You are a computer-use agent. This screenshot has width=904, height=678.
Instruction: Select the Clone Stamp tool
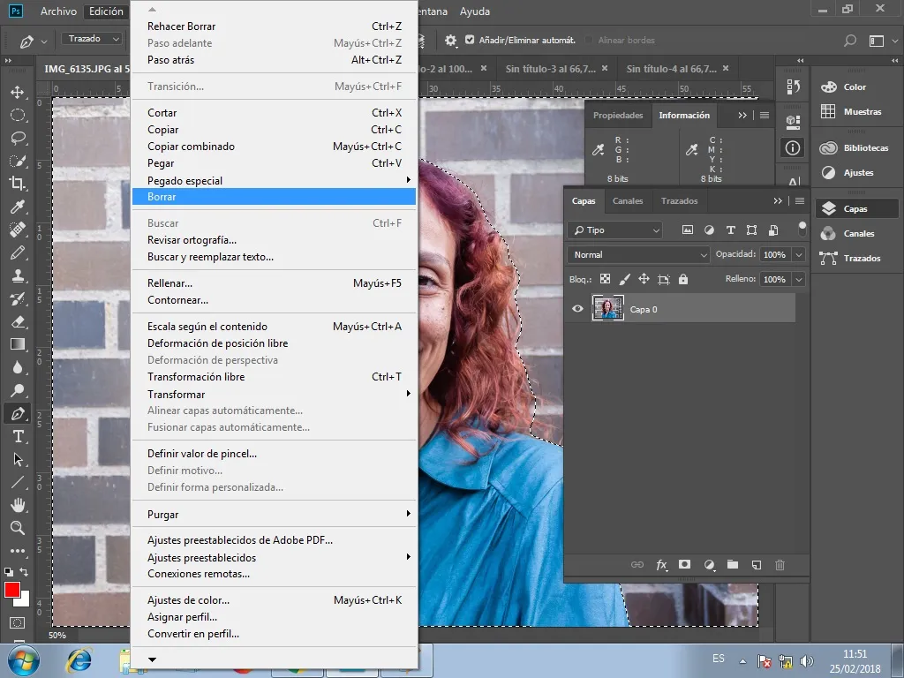coord(18,275)
